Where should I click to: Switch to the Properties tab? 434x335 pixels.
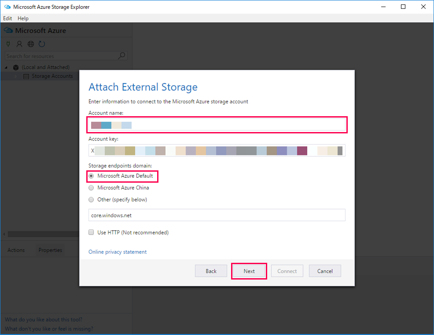(x=50, y=250)
